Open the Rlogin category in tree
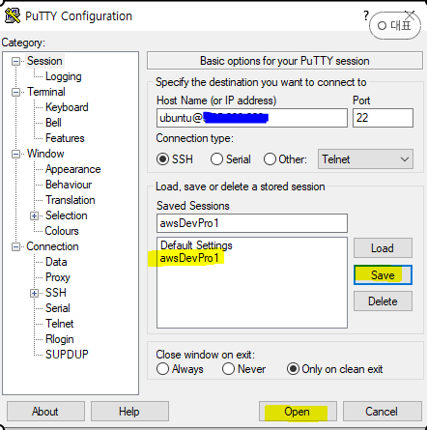This screenshot has width=427, height=430. click(60, 339)
